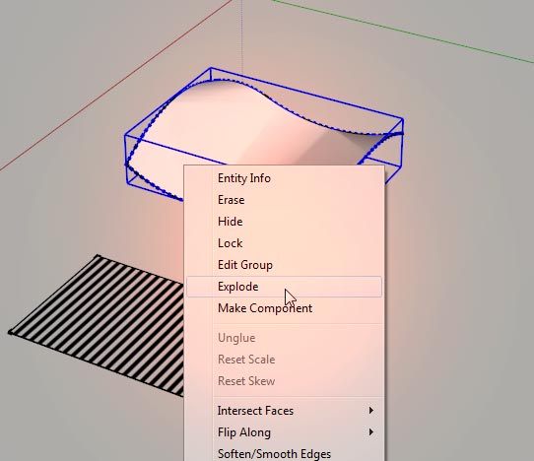Select Make Component entry
This screenshot has width=534, height=461.
pyautogui.click(x=284, y=308)
